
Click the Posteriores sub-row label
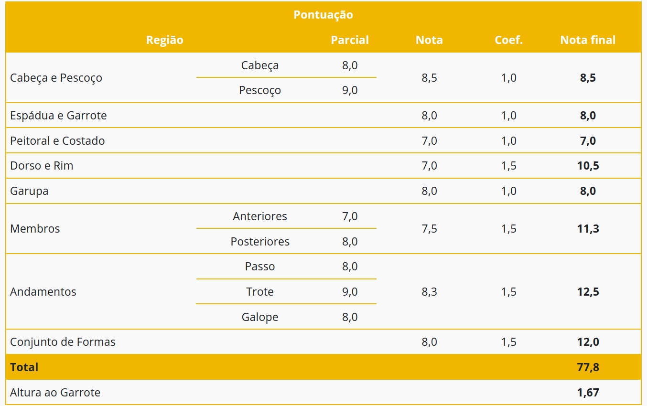(x=260, y=242)
